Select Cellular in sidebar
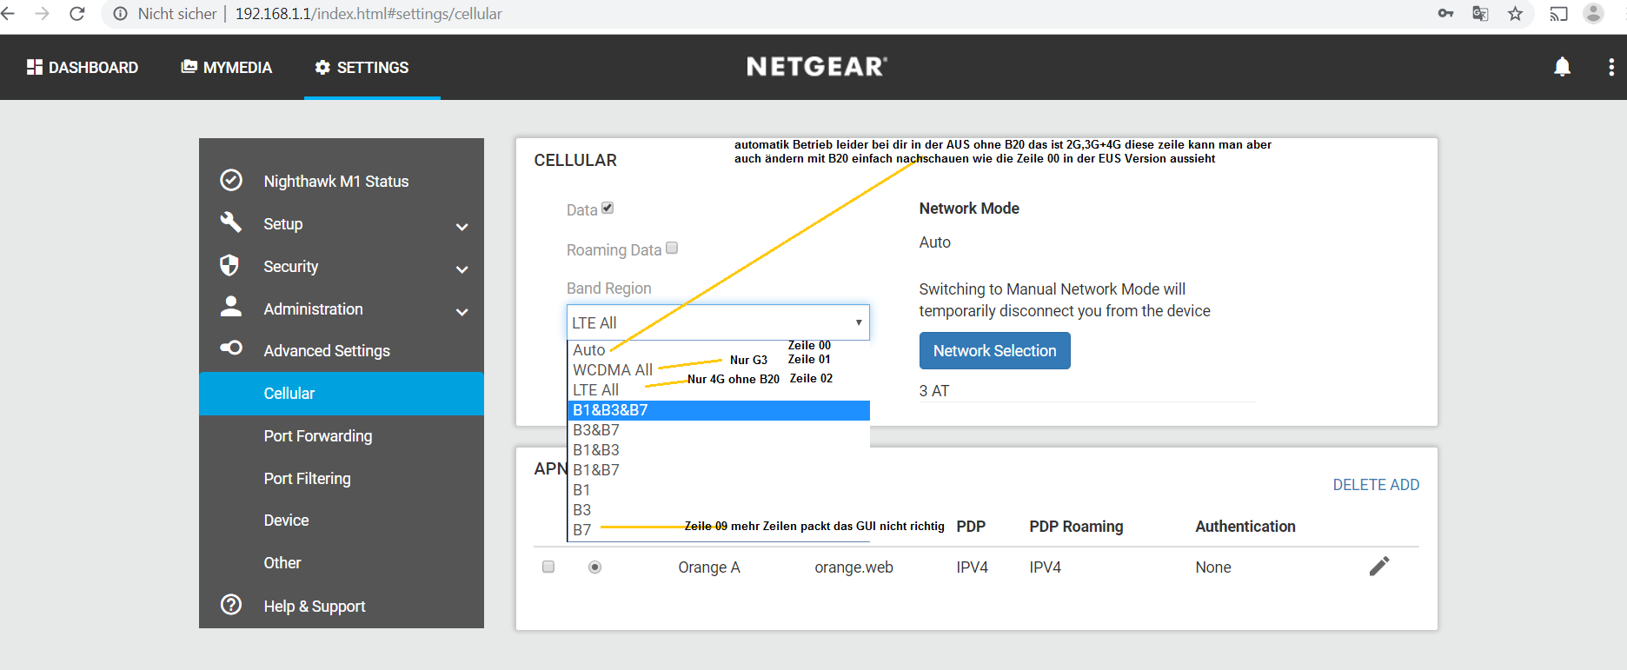 342,394
